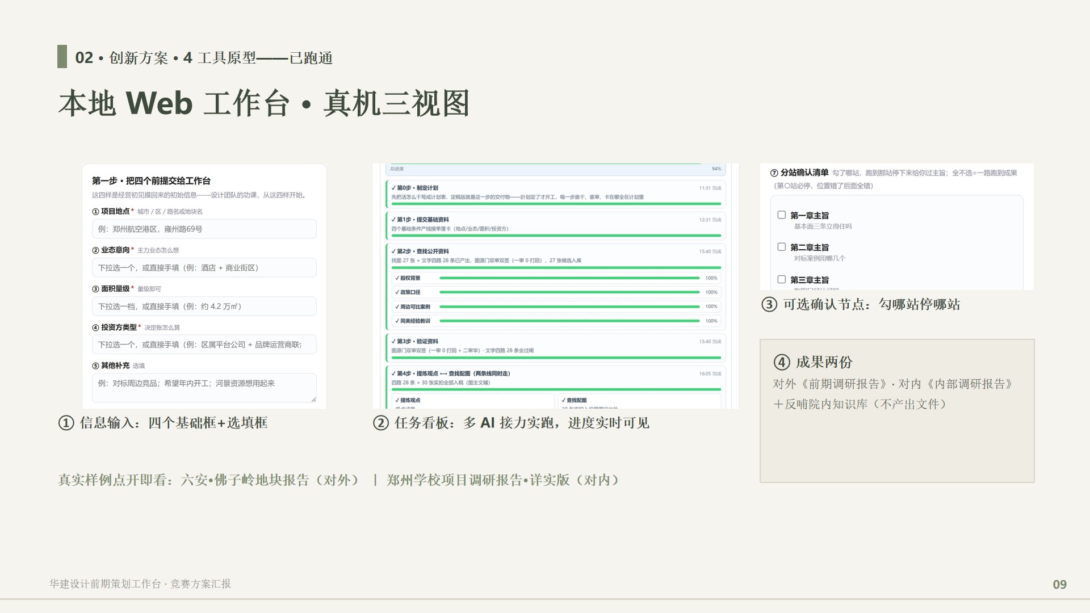Open the 六安•佛子岭地块报告（对外） link
The image size is (1090, 613).
(x=270, y=480)
